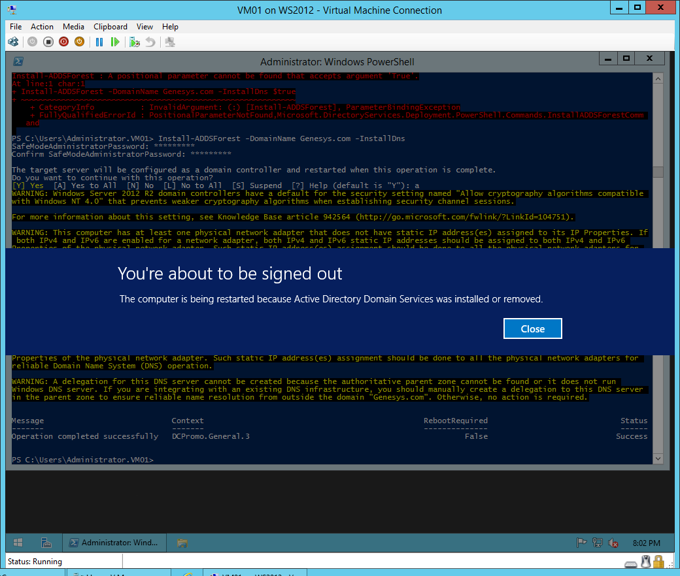Close the sign-out notification
The width and height of the screenshot is (680, 576).
coord(532,329)
